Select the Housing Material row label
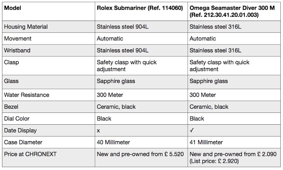The width and height of the screenshot is (283, 170). (26, 27)
